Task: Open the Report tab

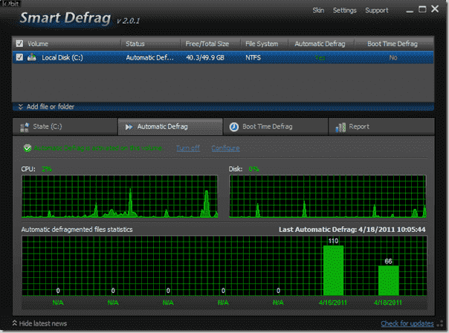Action: coord(381,126)
